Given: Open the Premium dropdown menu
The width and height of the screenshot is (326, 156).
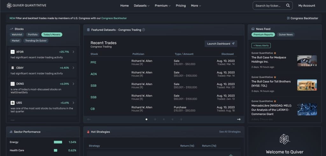Looking at the screenshot, I should 163,6.
